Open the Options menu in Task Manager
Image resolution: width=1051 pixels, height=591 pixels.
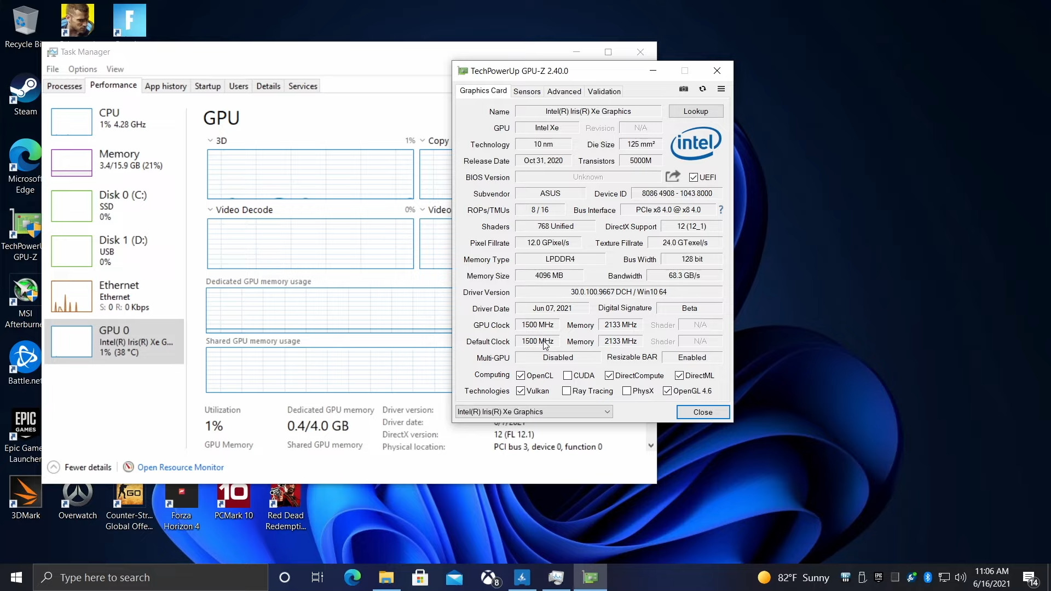point(83,69)
